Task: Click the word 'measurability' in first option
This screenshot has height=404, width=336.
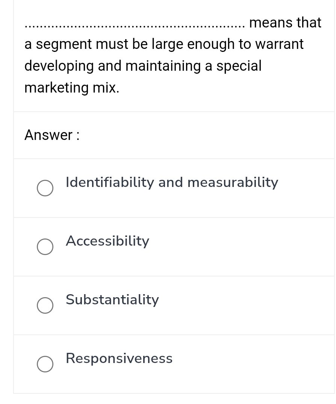Action: coord(233,182)
